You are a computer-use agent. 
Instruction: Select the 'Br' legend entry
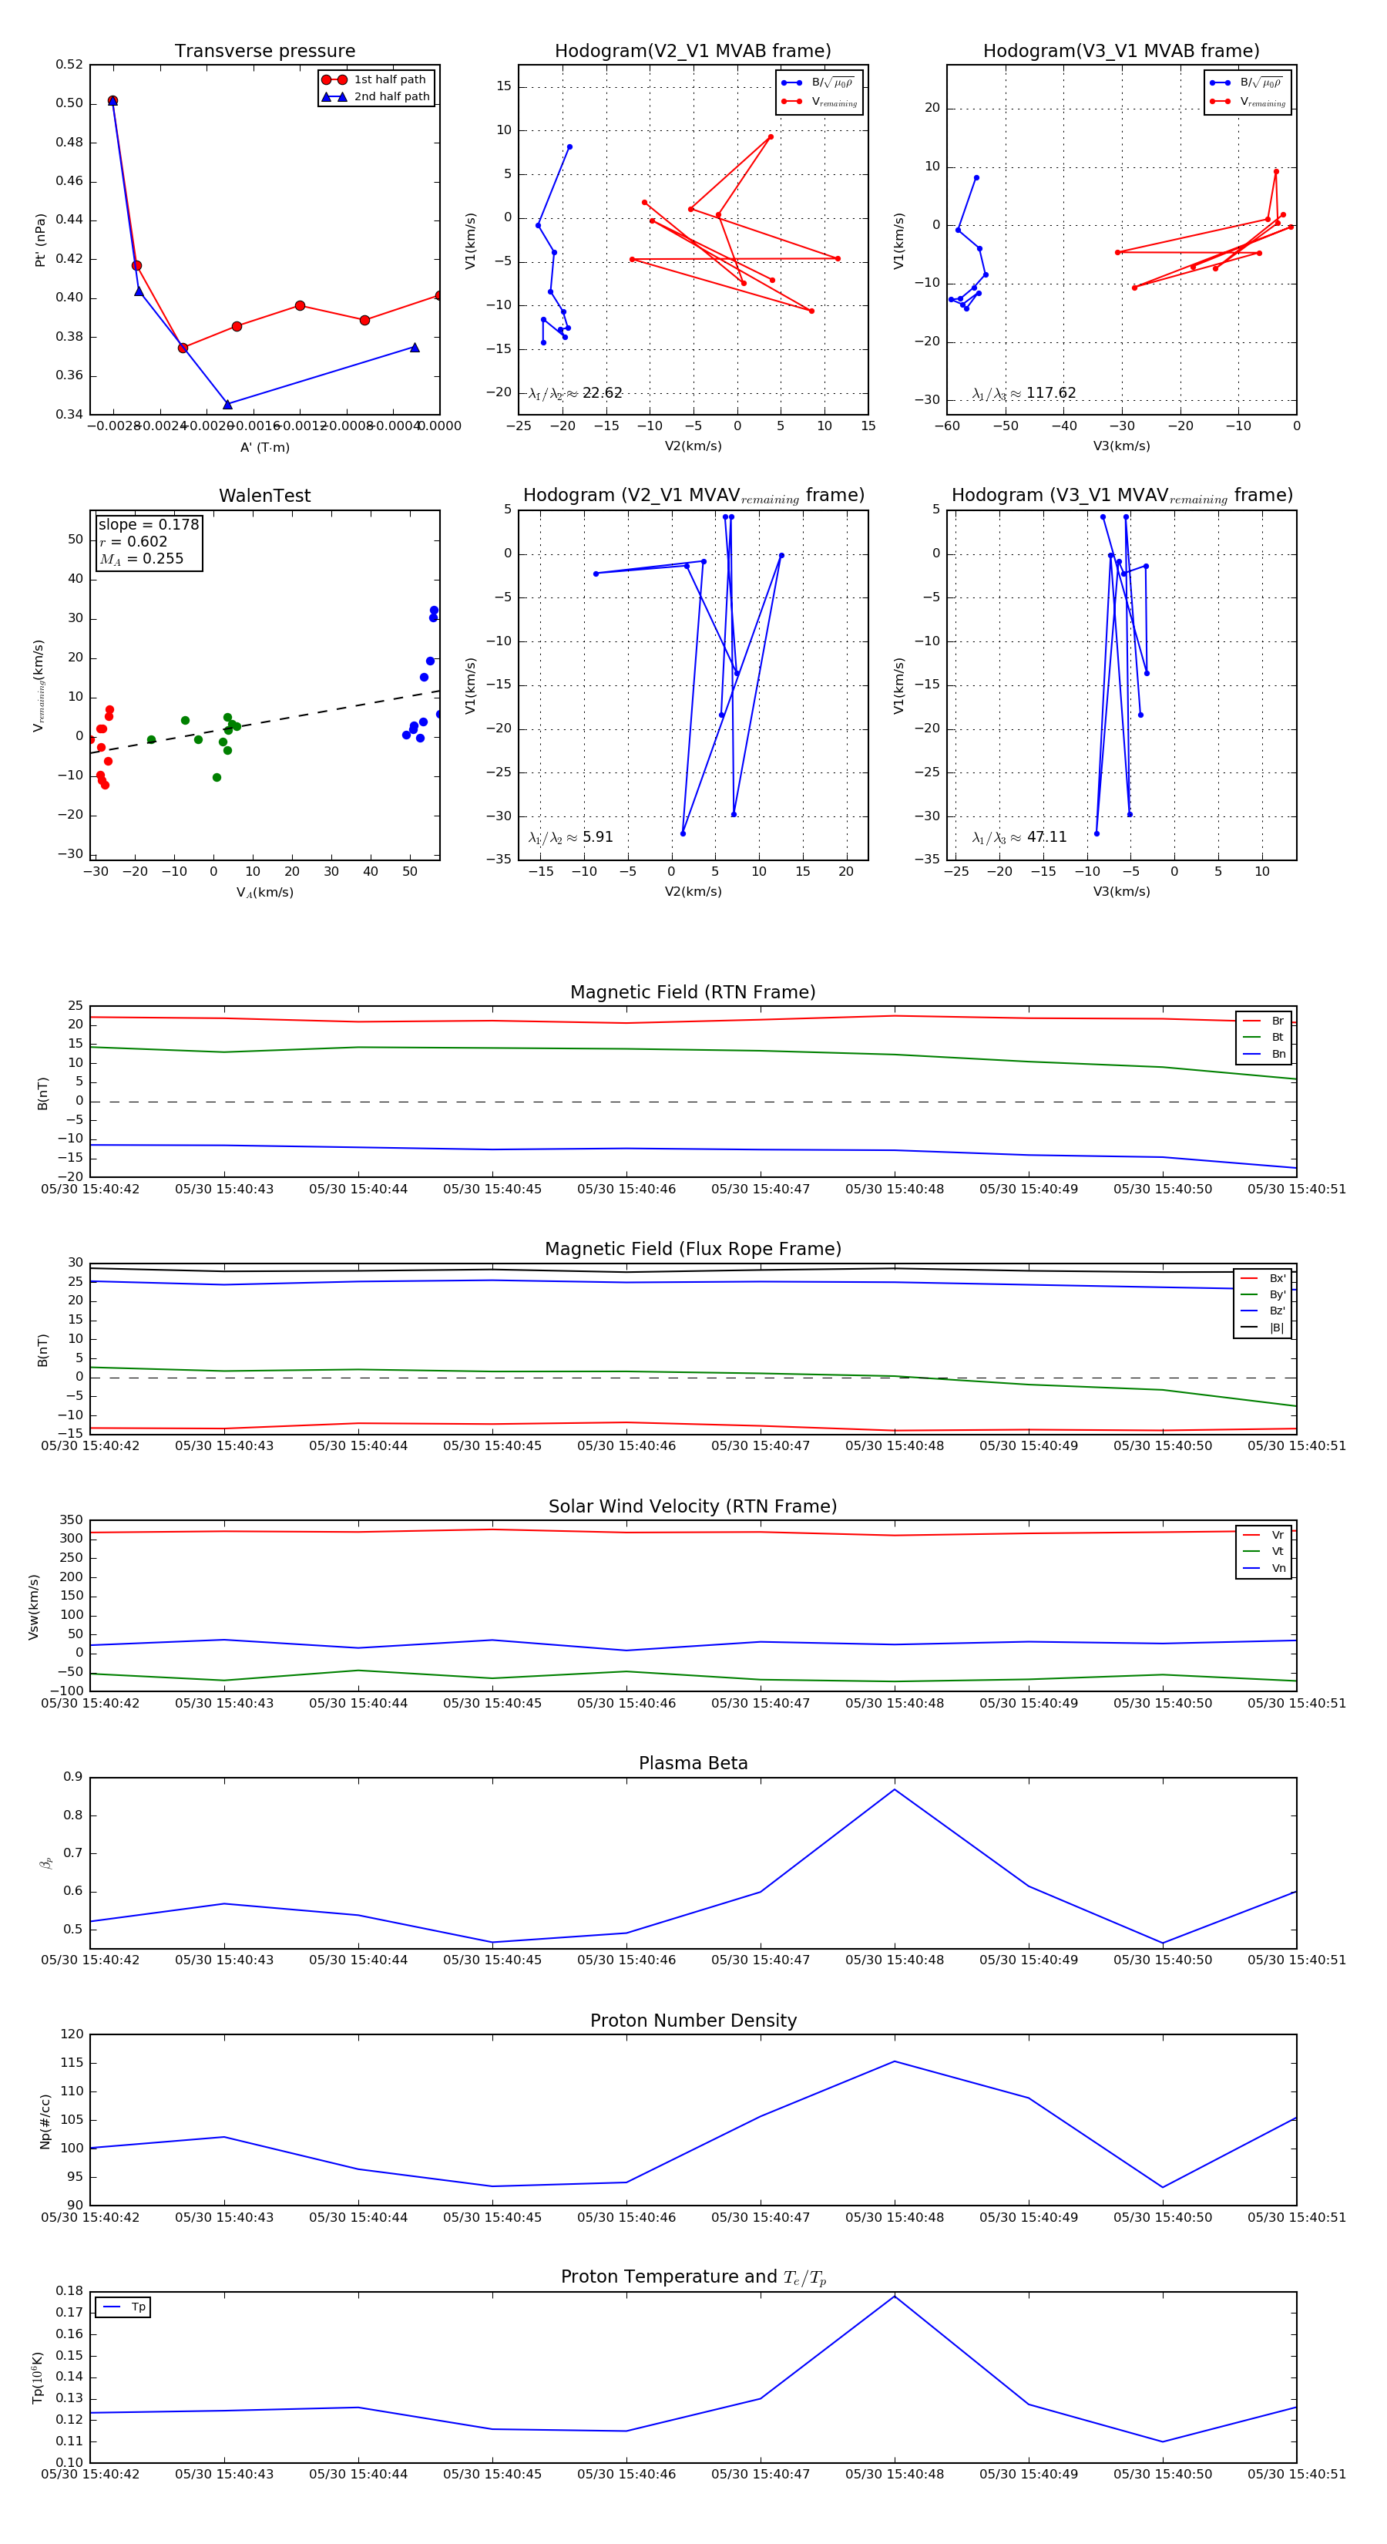click(x=1264, y=1021)
